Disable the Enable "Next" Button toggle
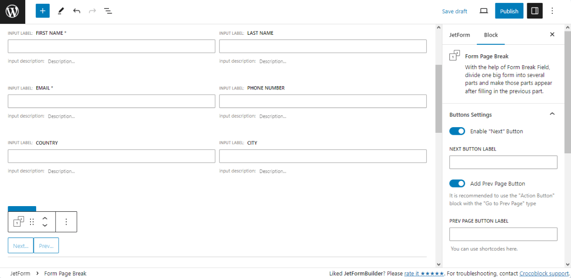The width and height of the screenshot is (571, 278). pos(457,131)
